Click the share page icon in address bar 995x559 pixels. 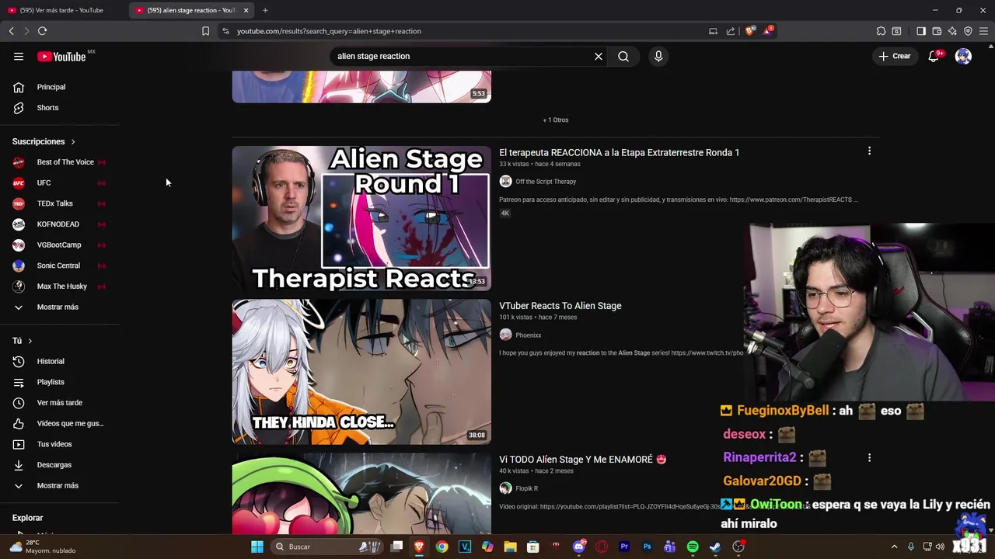coord(731,31)
